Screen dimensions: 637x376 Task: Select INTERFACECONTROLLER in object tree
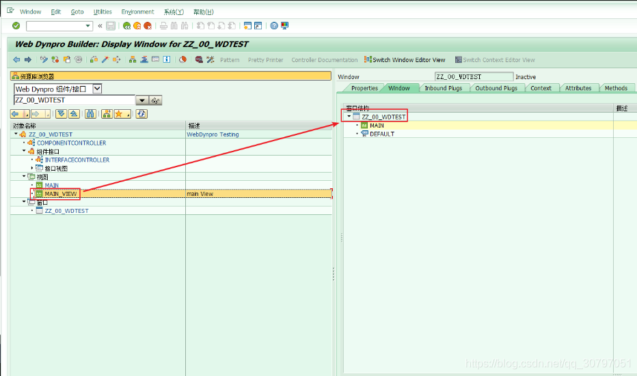pyautogui.click(x=77, y=160)
